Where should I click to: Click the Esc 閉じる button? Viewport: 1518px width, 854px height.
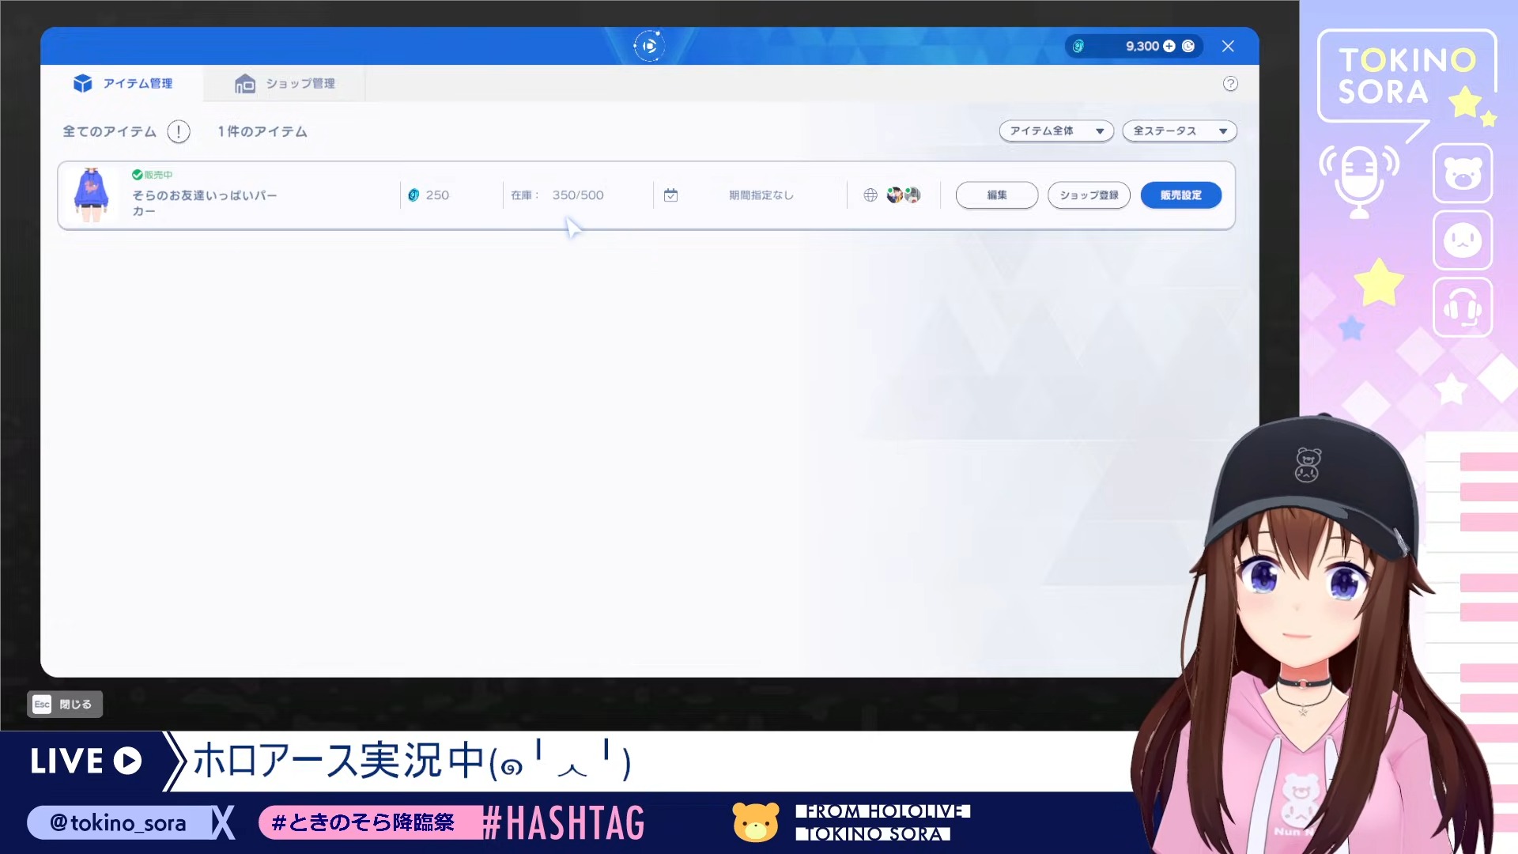[65, 705]
